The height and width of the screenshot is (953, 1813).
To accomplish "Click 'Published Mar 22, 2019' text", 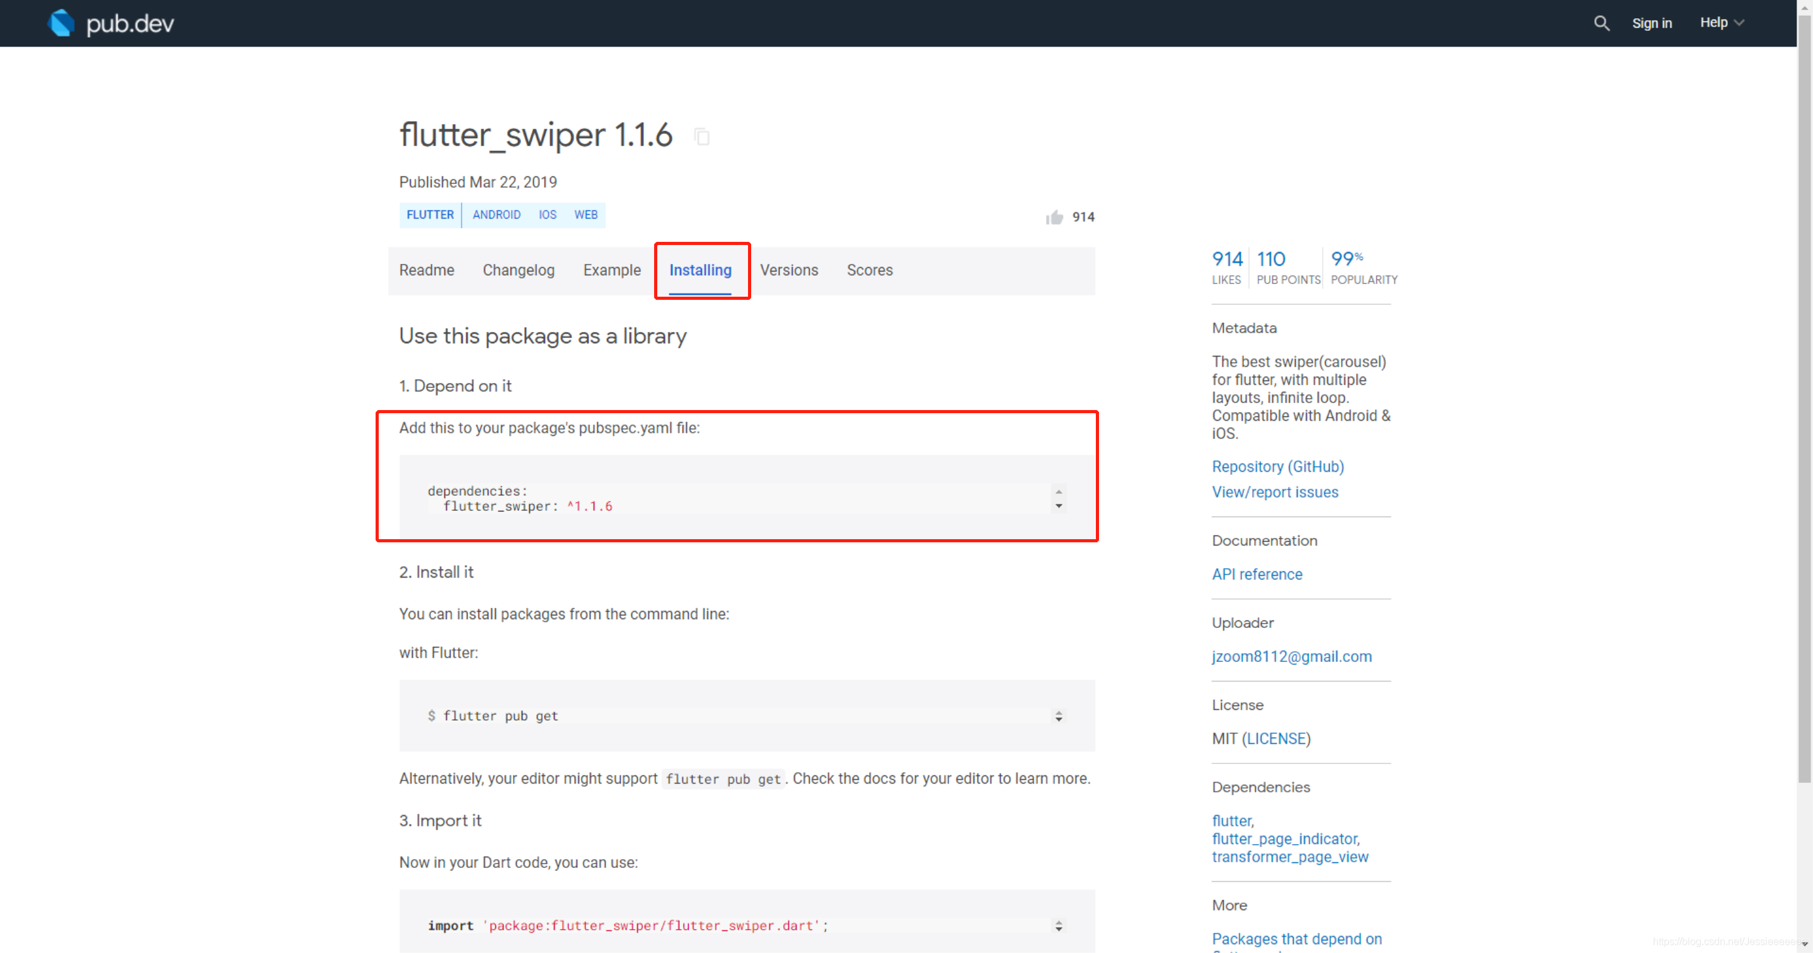I will [x=478, y=182].
